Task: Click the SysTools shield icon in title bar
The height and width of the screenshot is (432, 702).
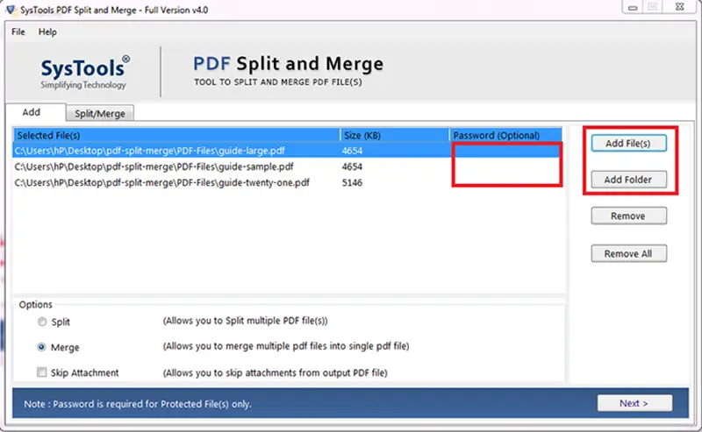Action: coord(11,10)
